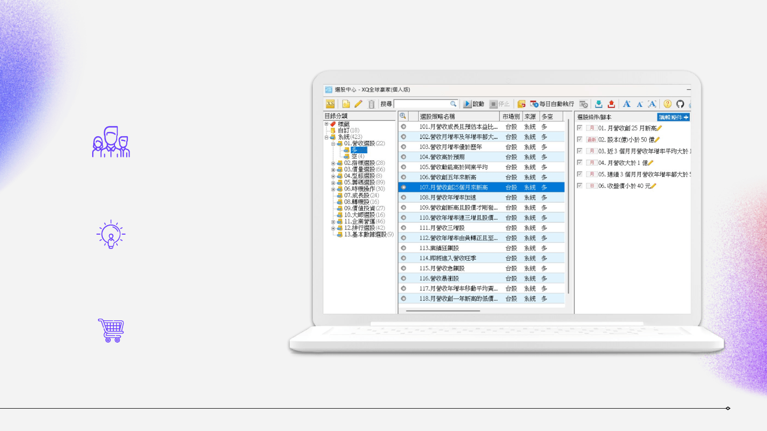The height and width of the screenshot is (431, 767).
Task: Click the XS script editor icon
Action: [330, 104]
